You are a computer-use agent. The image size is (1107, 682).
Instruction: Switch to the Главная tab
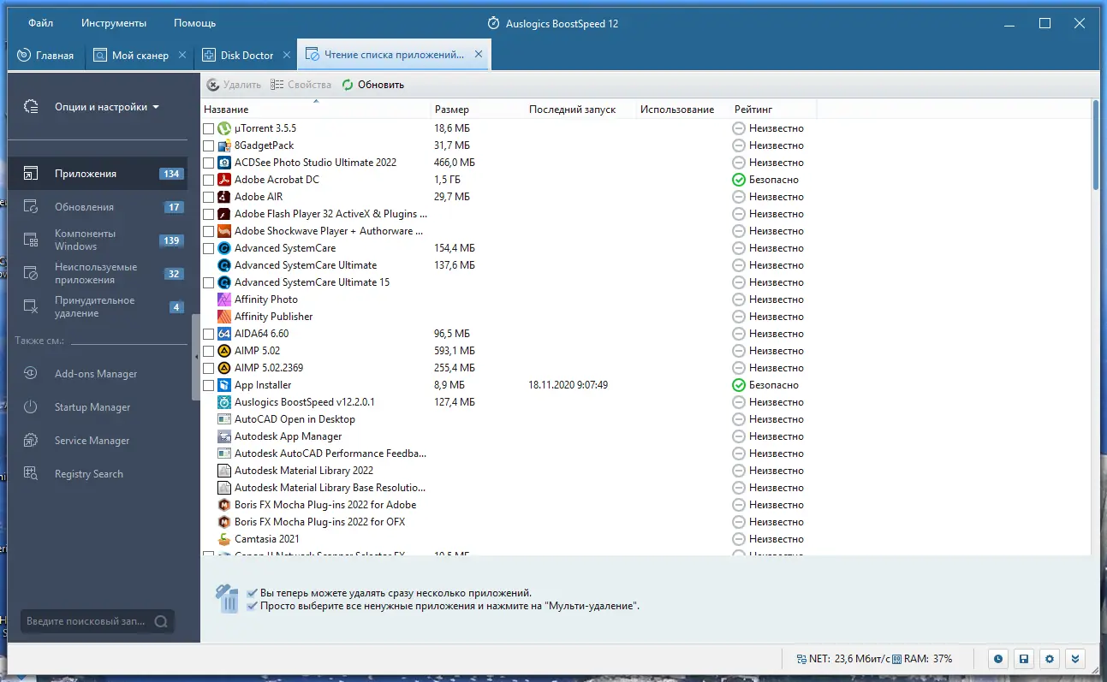pos(47,56)
